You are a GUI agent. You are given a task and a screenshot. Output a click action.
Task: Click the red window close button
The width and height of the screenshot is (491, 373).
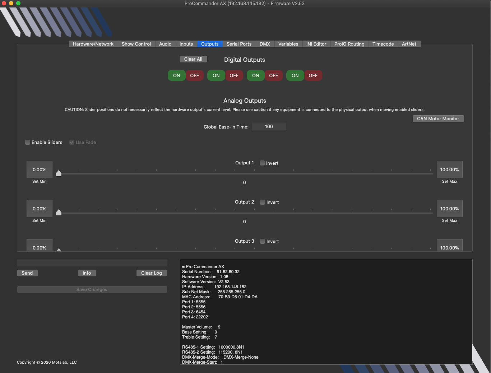coord(4,3)
